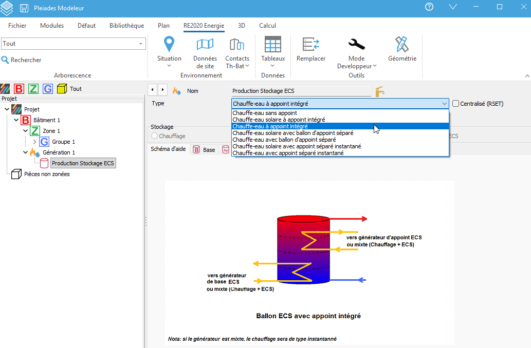
Task: Choose highlighted Chauffe-eau à appoint intégré option
Action: tap(340, 126)
